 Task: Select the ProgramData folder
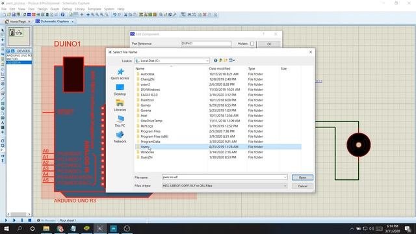click(150, 142)
